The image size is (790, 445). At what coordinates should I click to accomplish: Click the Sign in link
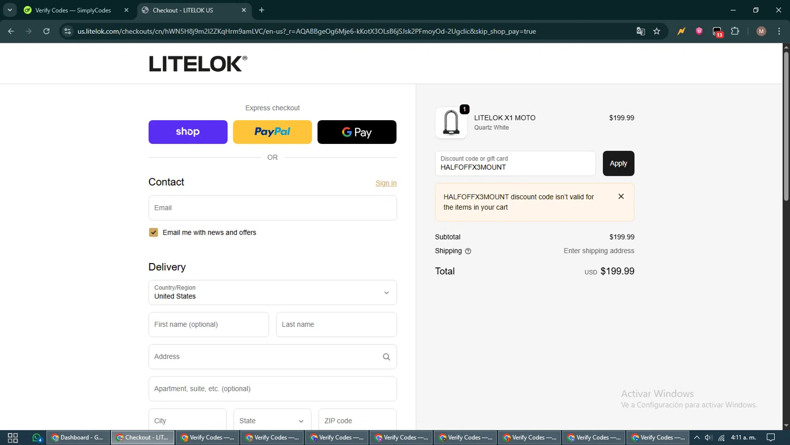point(386,183)
